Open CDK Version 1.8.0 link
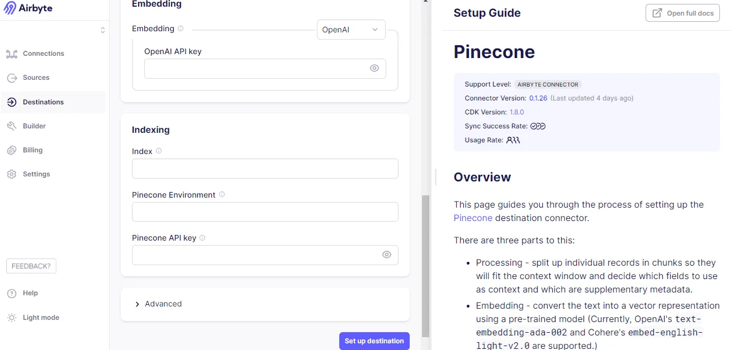Viewport: 740px width, 350px height. point(516,112)
